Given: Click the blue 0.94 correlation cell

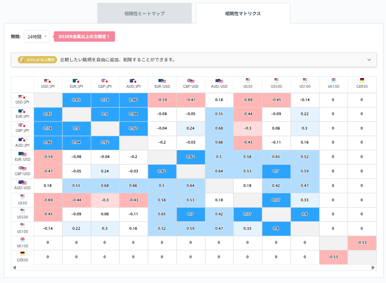Looking at the screenshot, I should click(133, 114).
